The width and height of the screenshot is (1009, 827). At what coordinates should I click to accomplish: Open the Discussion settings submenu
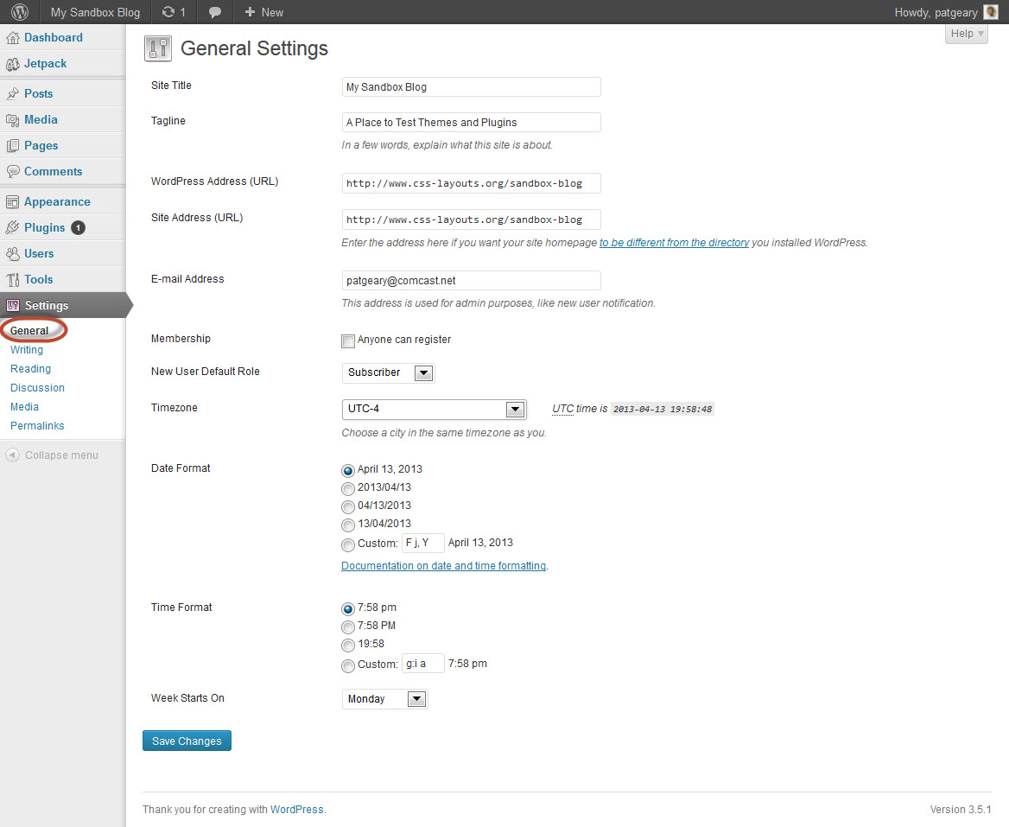37,388
